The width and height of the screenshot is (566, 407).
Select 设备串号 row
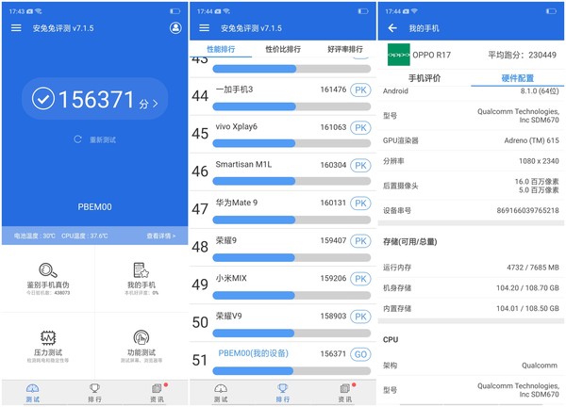pos(471,210)
